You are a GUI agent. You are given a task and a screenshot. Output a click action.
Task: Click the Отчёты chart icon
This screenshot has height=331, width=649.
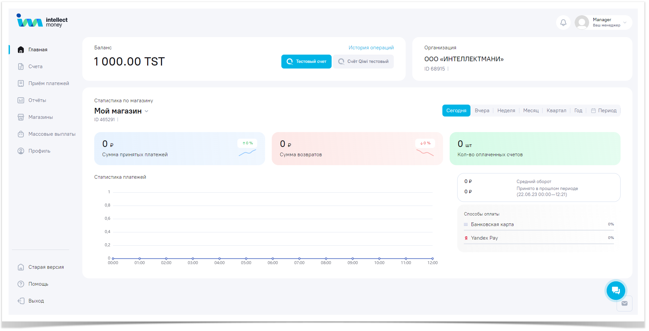pyautogui.click(x=21, y=100)
